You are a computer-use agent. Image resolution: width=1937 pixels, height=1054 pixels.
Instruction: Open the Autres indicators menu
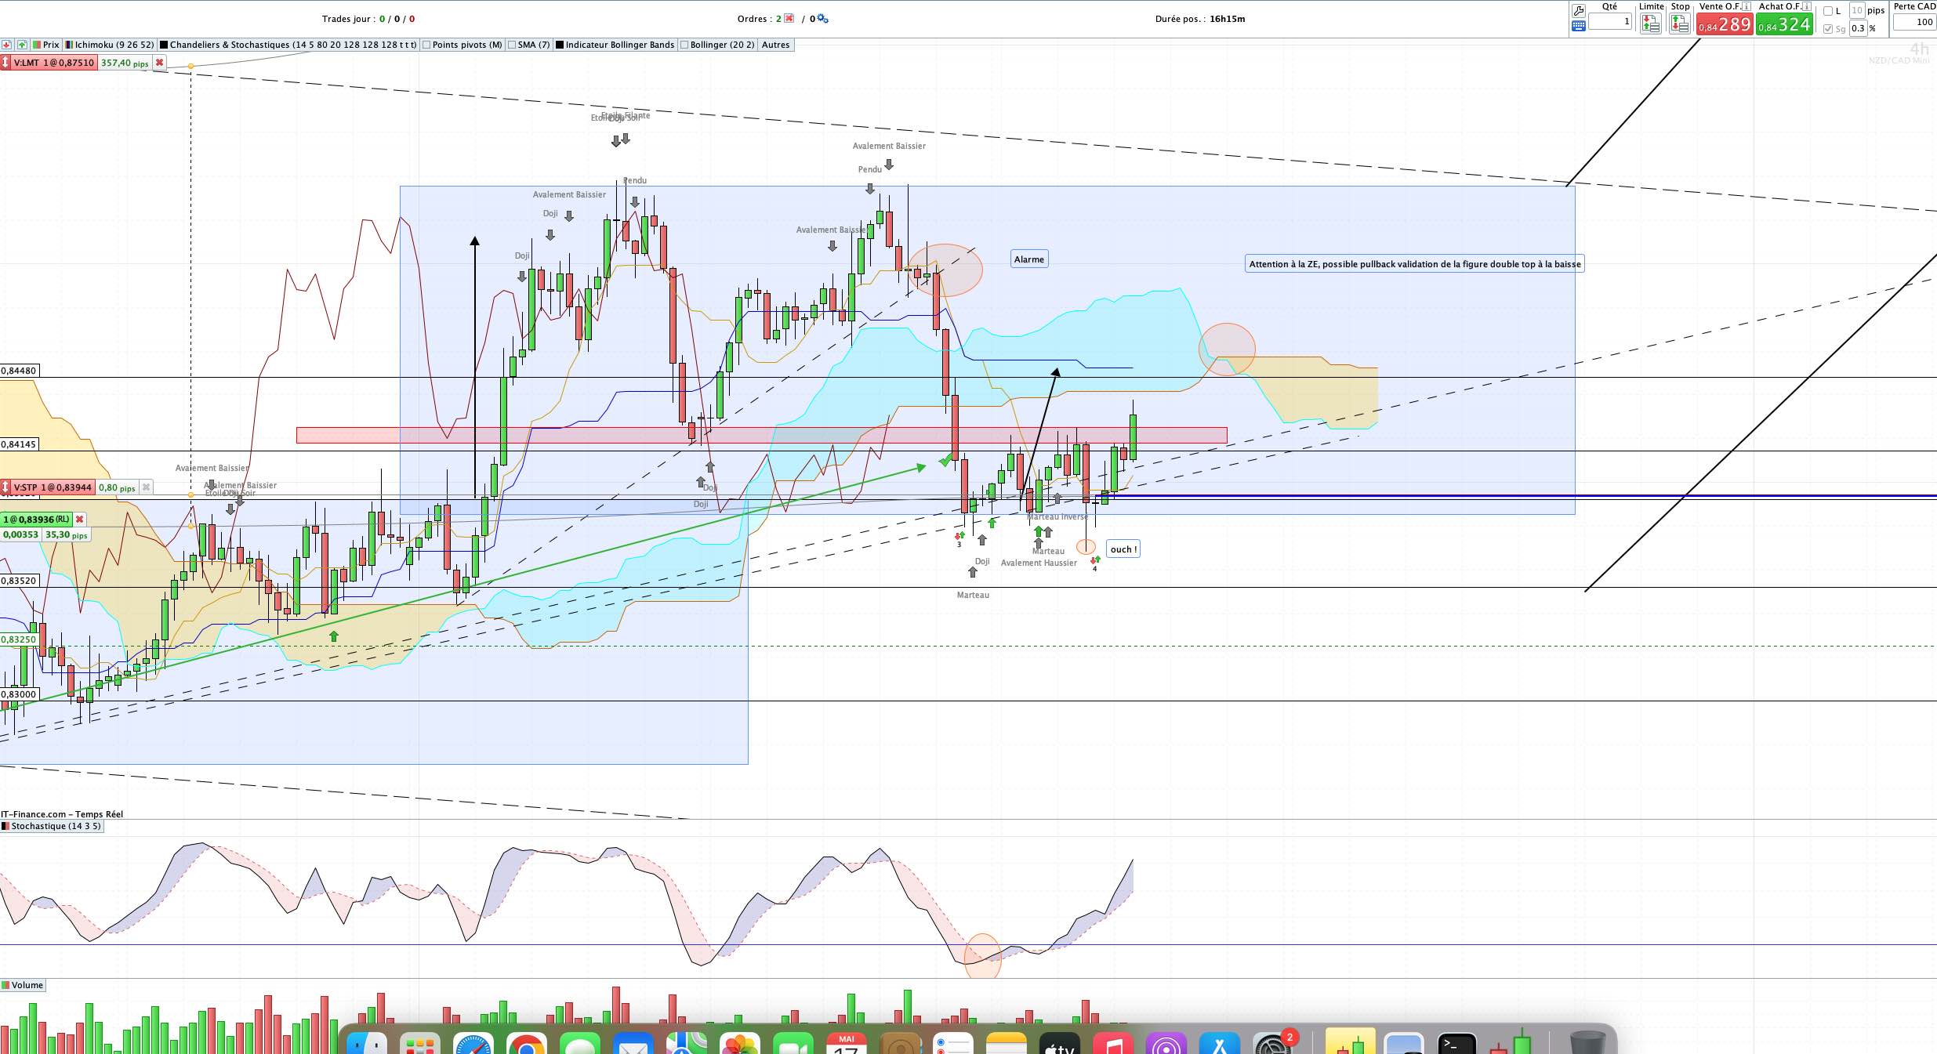point(776,45)
